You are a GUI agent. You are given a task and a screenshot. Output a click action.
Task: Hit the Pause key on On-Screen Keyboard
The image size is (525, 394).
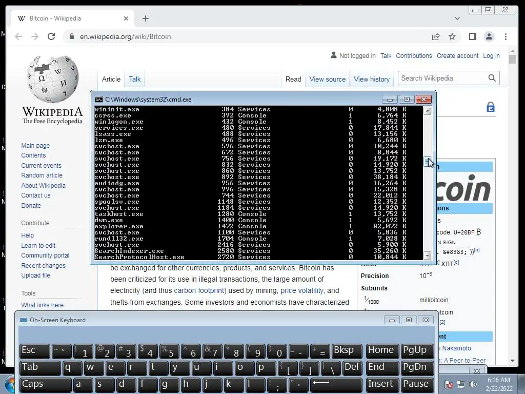click(417, 384)
